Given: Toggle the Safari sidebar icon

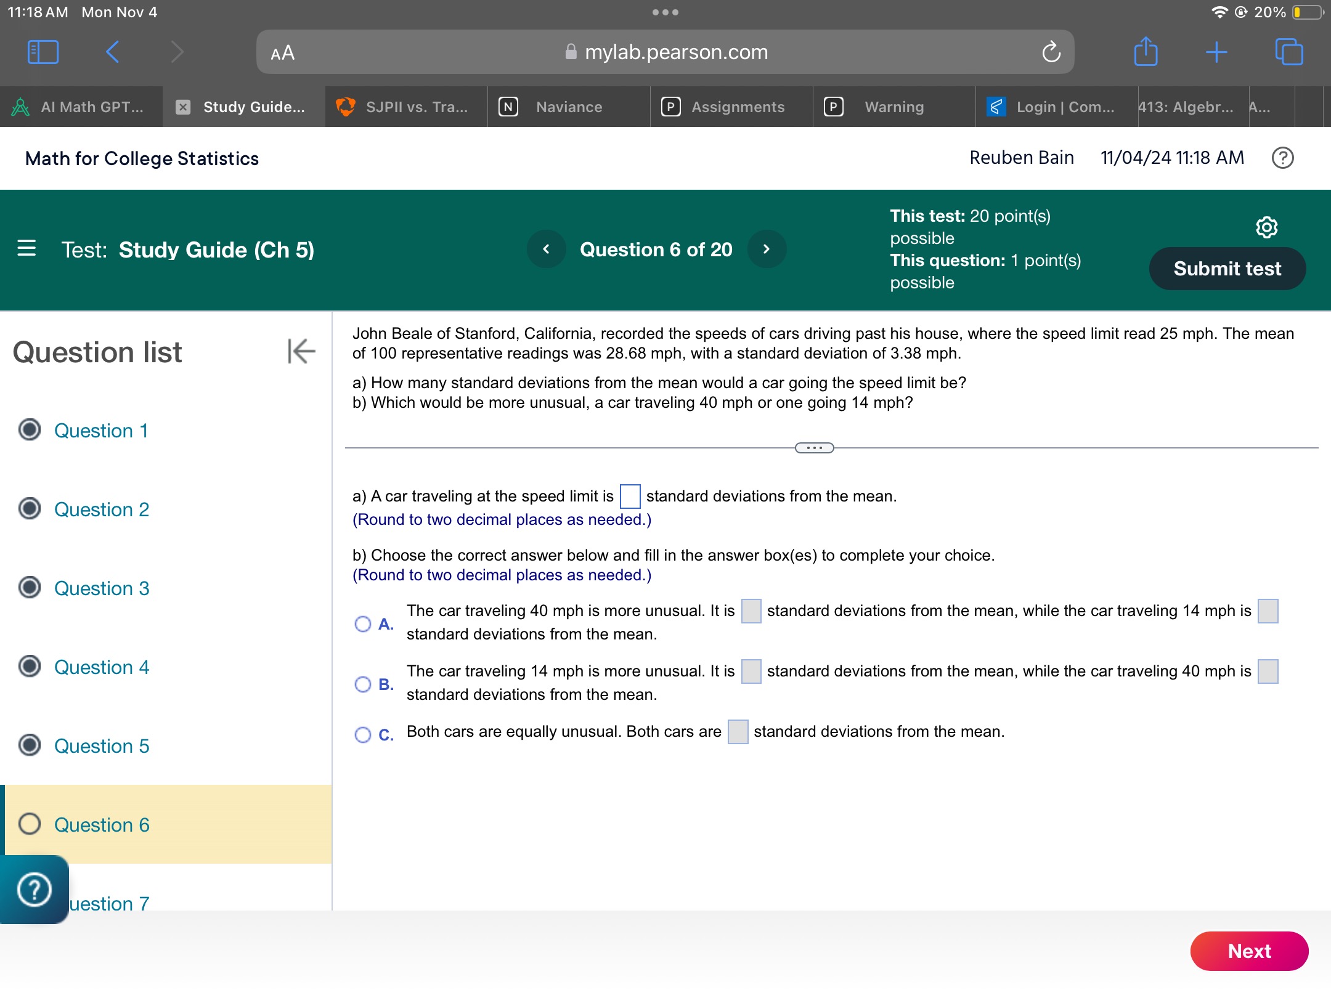Looking at the screenshot, I should coord(43,52).
